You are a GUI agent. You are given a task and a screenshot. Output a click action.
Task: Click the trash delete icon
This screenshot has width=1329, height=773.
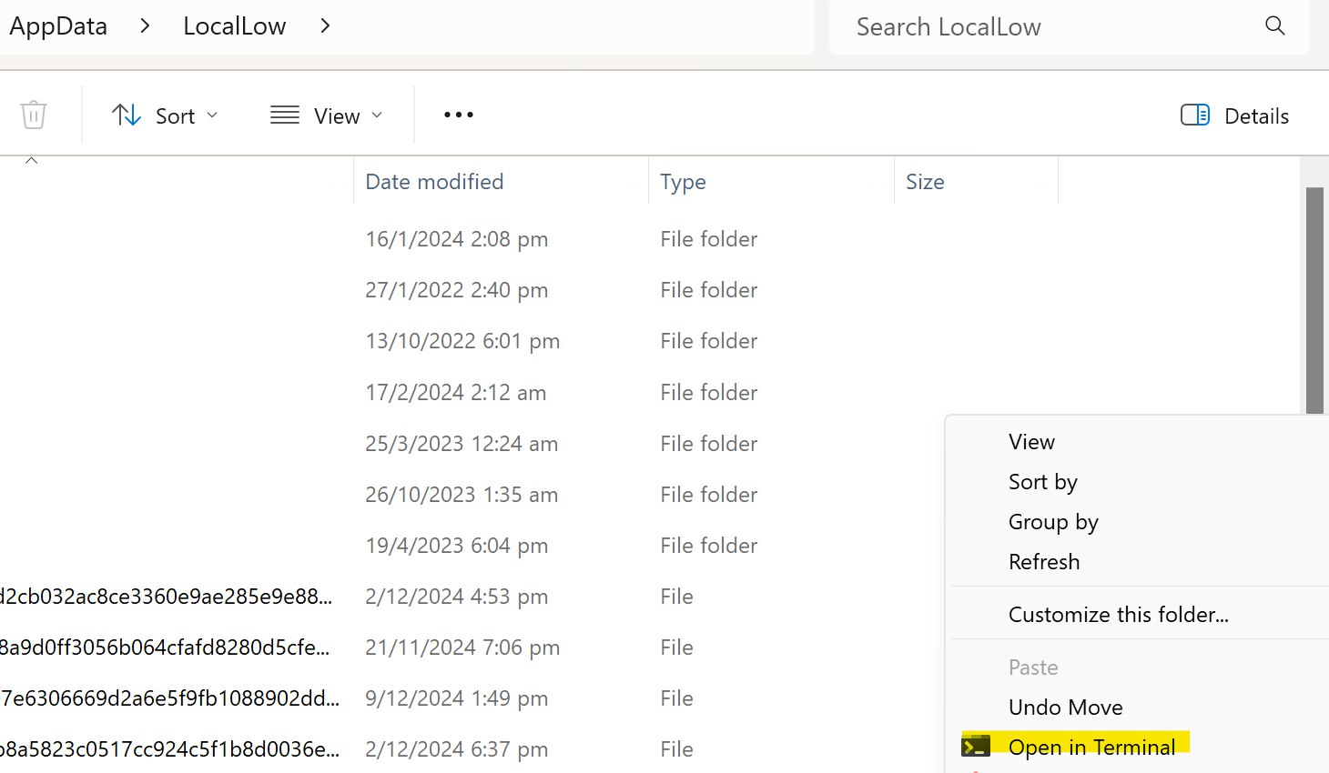point(34,115)
